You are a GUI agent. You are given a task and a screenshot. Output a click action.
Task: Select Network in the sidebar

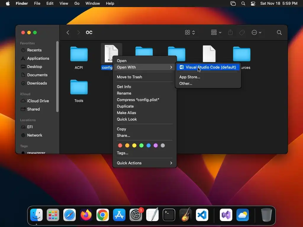35,135
